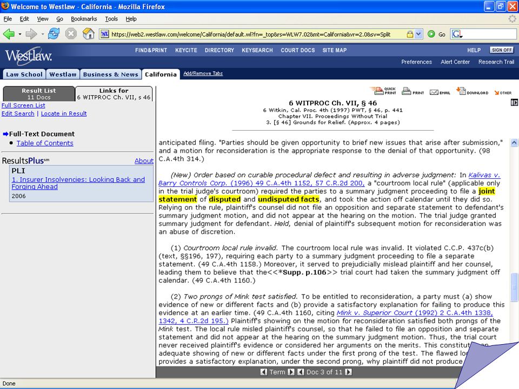
Task: Open COURT DOCS in the top navigation
Action: click(x=297, y=50)
